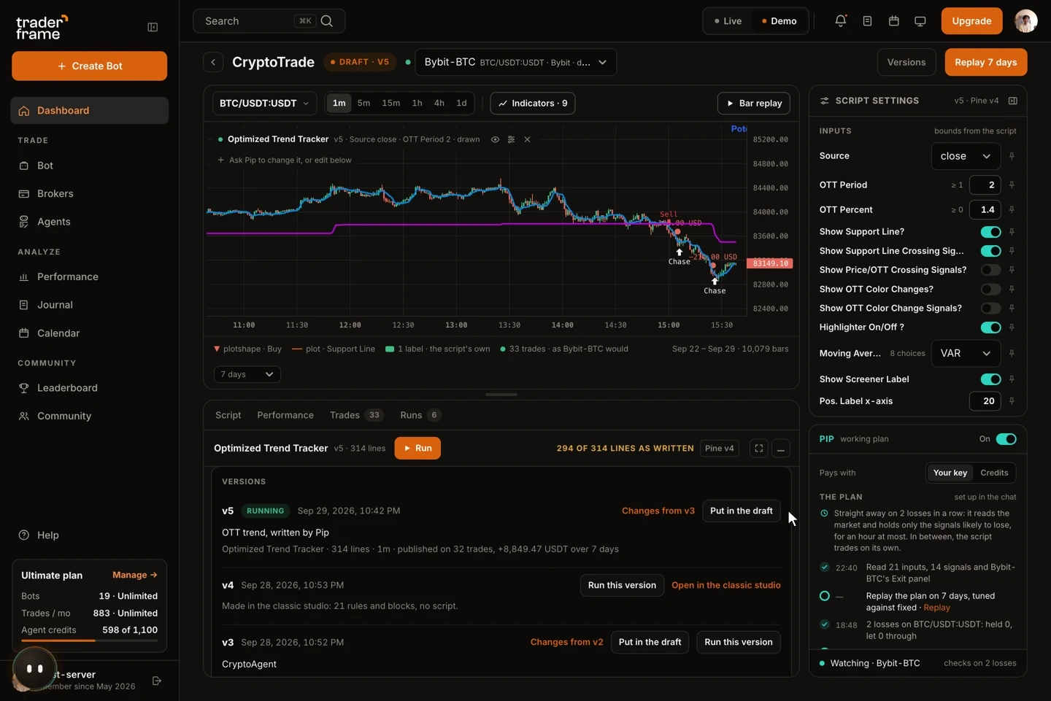This screenshot has width=1051, height=701.
Task: Disable Show Screener Label switch
Action: [x=990, y=379]
